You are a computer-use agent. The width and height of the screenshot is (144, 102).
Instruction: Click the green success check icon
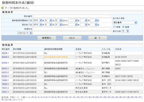click(x=2, y=8)
